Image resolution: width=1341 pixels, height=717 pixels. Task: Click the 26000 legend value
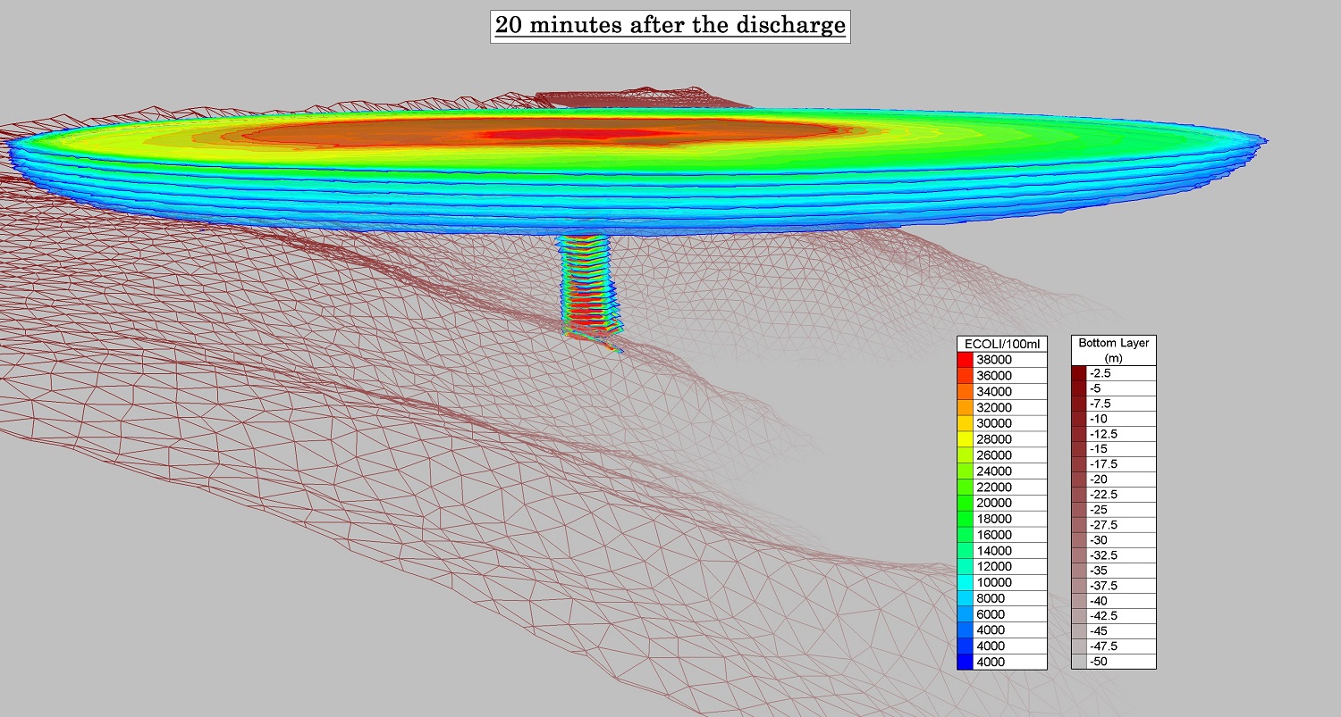tap(994, 455)
